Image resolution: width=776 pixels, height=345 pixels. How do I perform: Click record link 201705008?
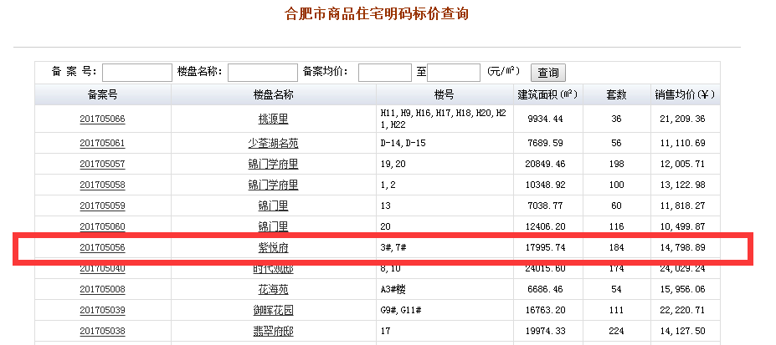click(x=102, y=290)
